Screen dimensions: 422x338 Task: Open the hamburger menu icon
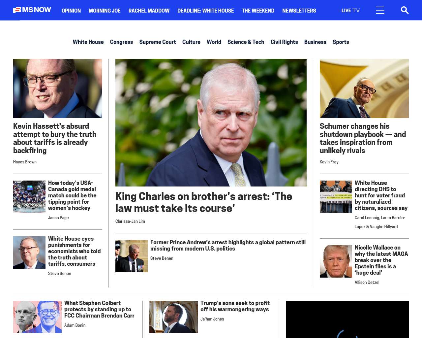pyautogui.click(x=380, y=10)
